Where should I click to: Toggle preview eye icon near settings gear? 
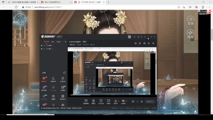click(x=137, y=102)
